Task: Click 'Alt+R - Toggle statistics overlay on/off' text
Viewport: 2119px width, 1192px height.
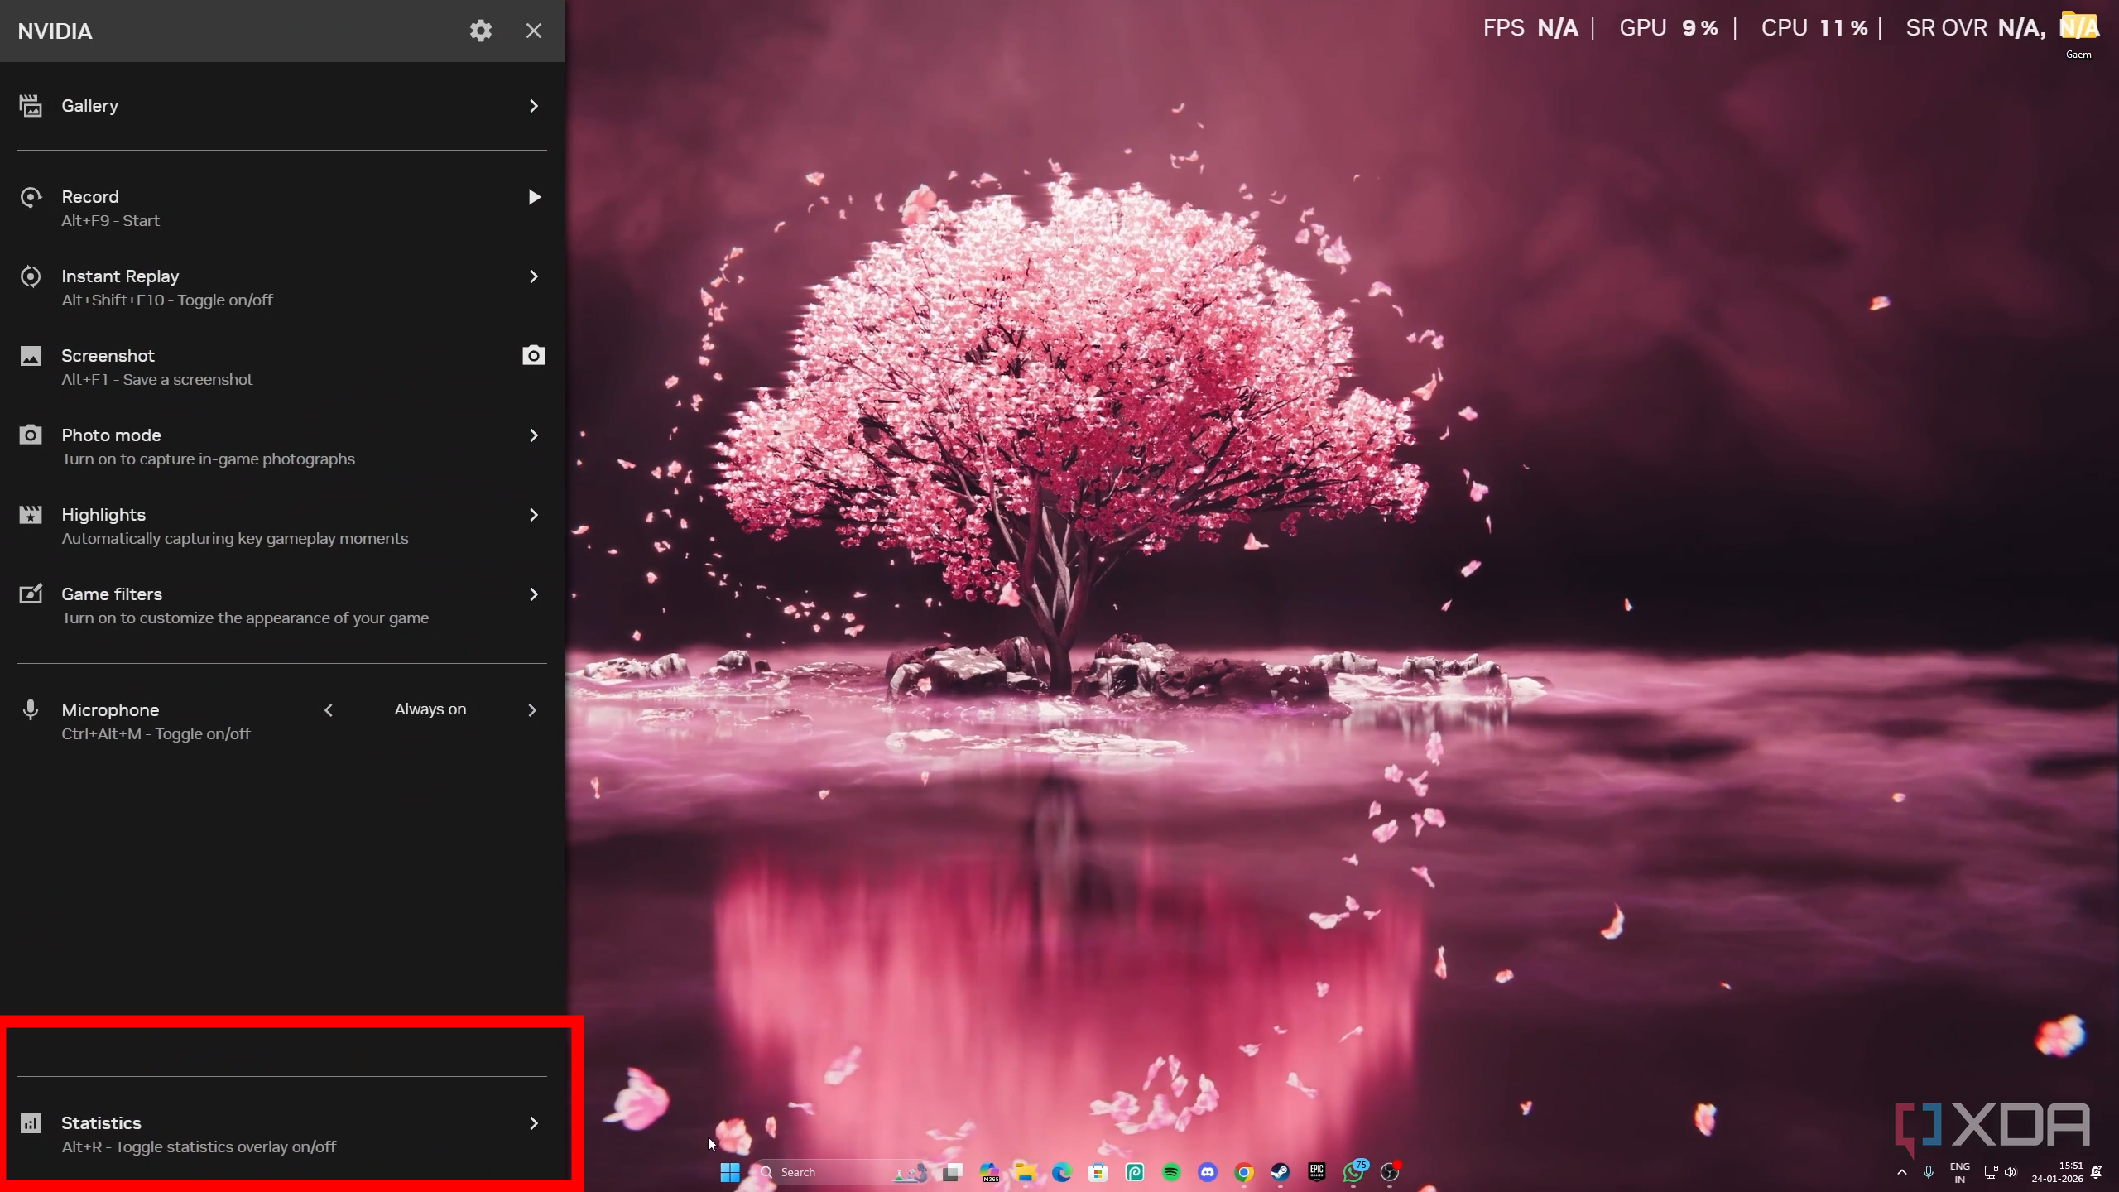Action: [199, 1146]
